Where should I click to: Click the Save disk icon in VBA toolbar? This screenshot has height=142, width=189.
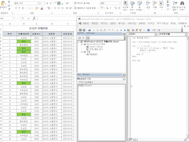coord(89,30)
